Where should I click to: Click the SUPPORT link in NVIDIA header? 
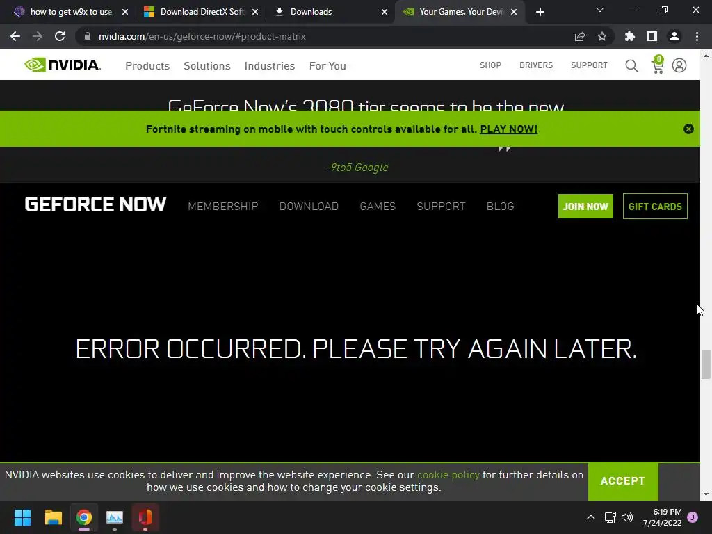click(x=589, y=65)
